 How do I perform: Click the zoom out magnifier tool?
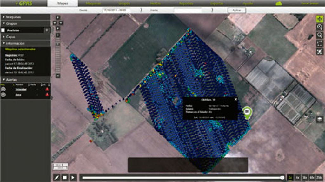coord(320,35)
